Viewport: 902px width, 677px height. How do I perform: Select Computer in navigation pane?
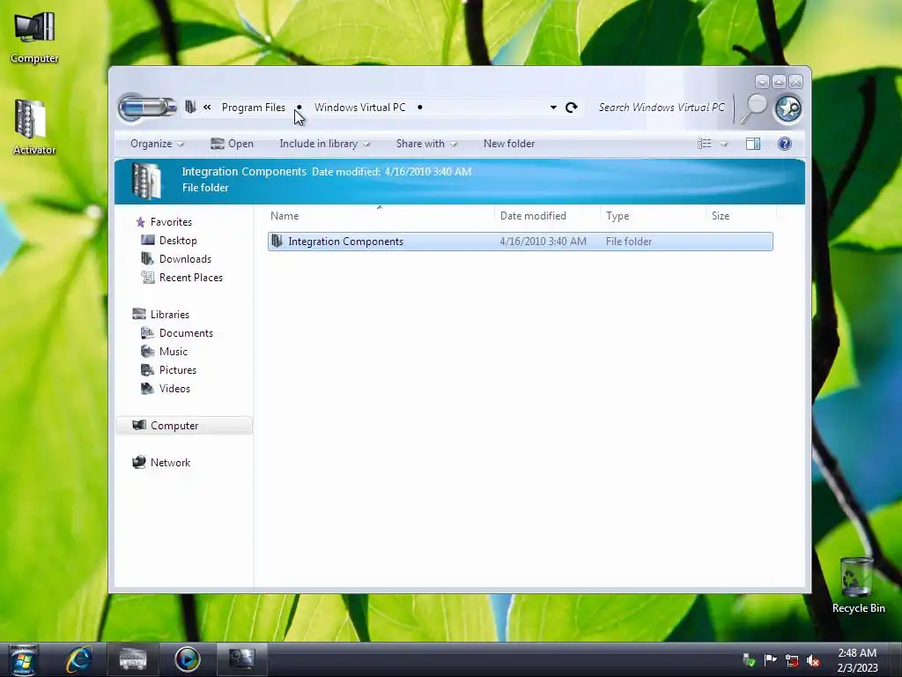tap(184, 426)
